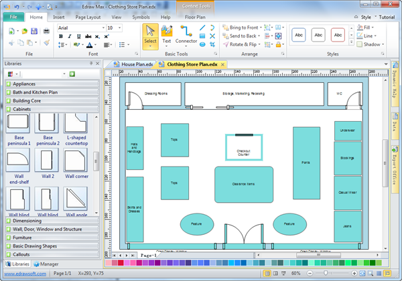Click Bring to Front in Arrange

(x=241, y=27)
